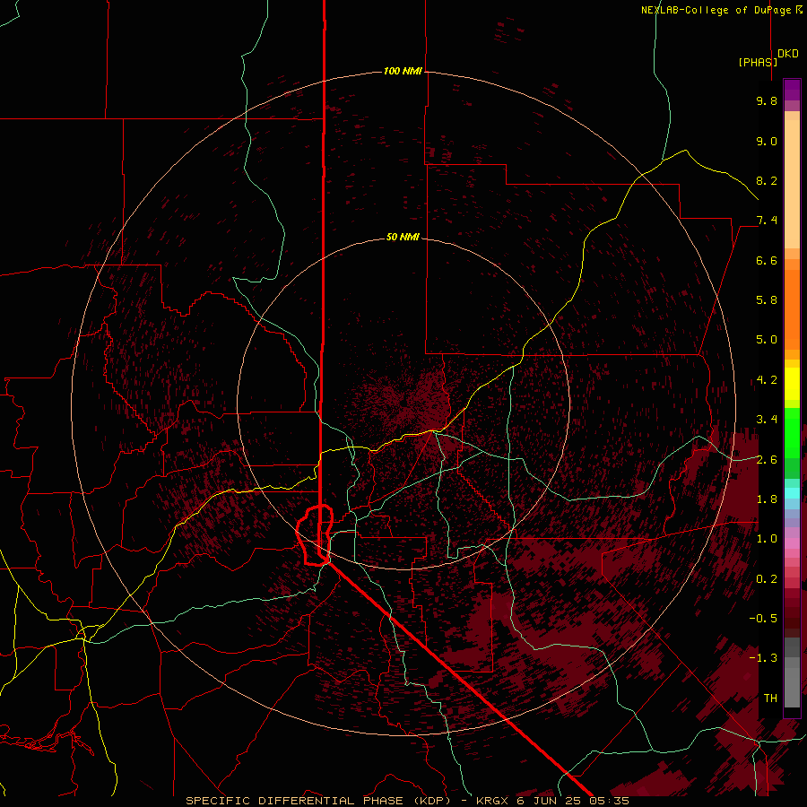Click the 6 JUN 25 05:35 timestamp
Screen dimensions: 807x807
[x=573, y=801]
